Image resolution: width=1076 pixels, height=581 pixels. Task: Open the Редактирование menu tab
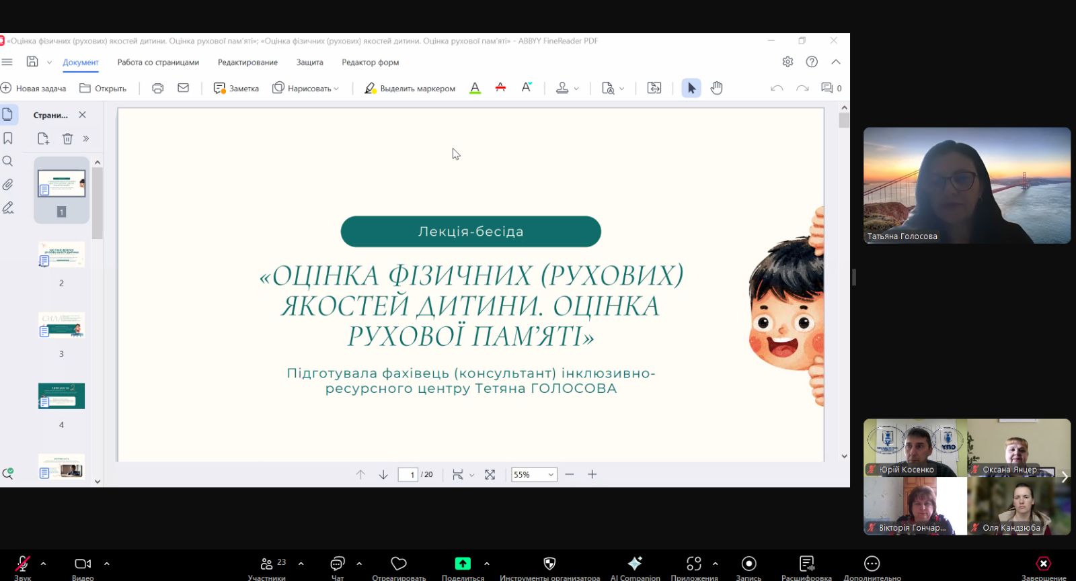[247, 62]
